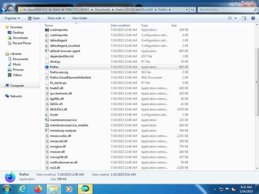Toggle the preview pane icon
Viewport: 259px width, 194px height.
pos(244,18)
